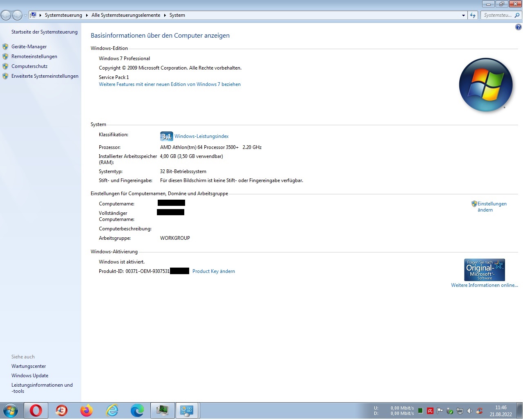
Task: Open Geräte-Manager
Action: pyautogui.click(x=29, y=47)
